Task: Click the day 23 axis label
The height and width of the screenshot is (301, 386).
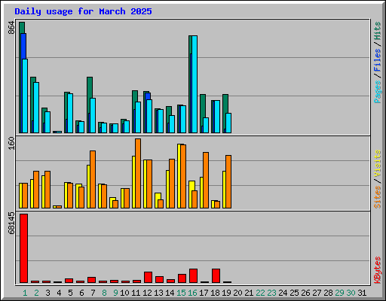Action: [271, 293]
